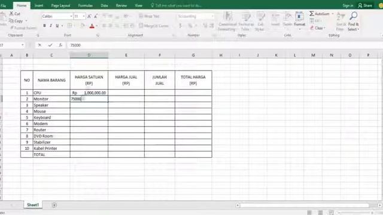The height and width of the screenshot is (215, 383).
Task: Select the Sheet1 tab
Action: pyautogui.click(x=33, y=205)
